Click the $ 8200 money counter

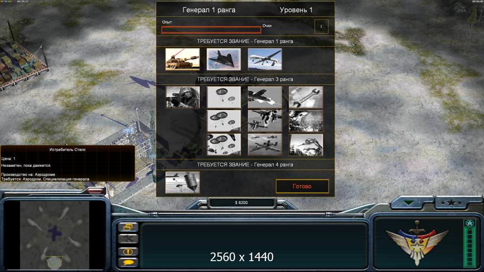[242, 203]
